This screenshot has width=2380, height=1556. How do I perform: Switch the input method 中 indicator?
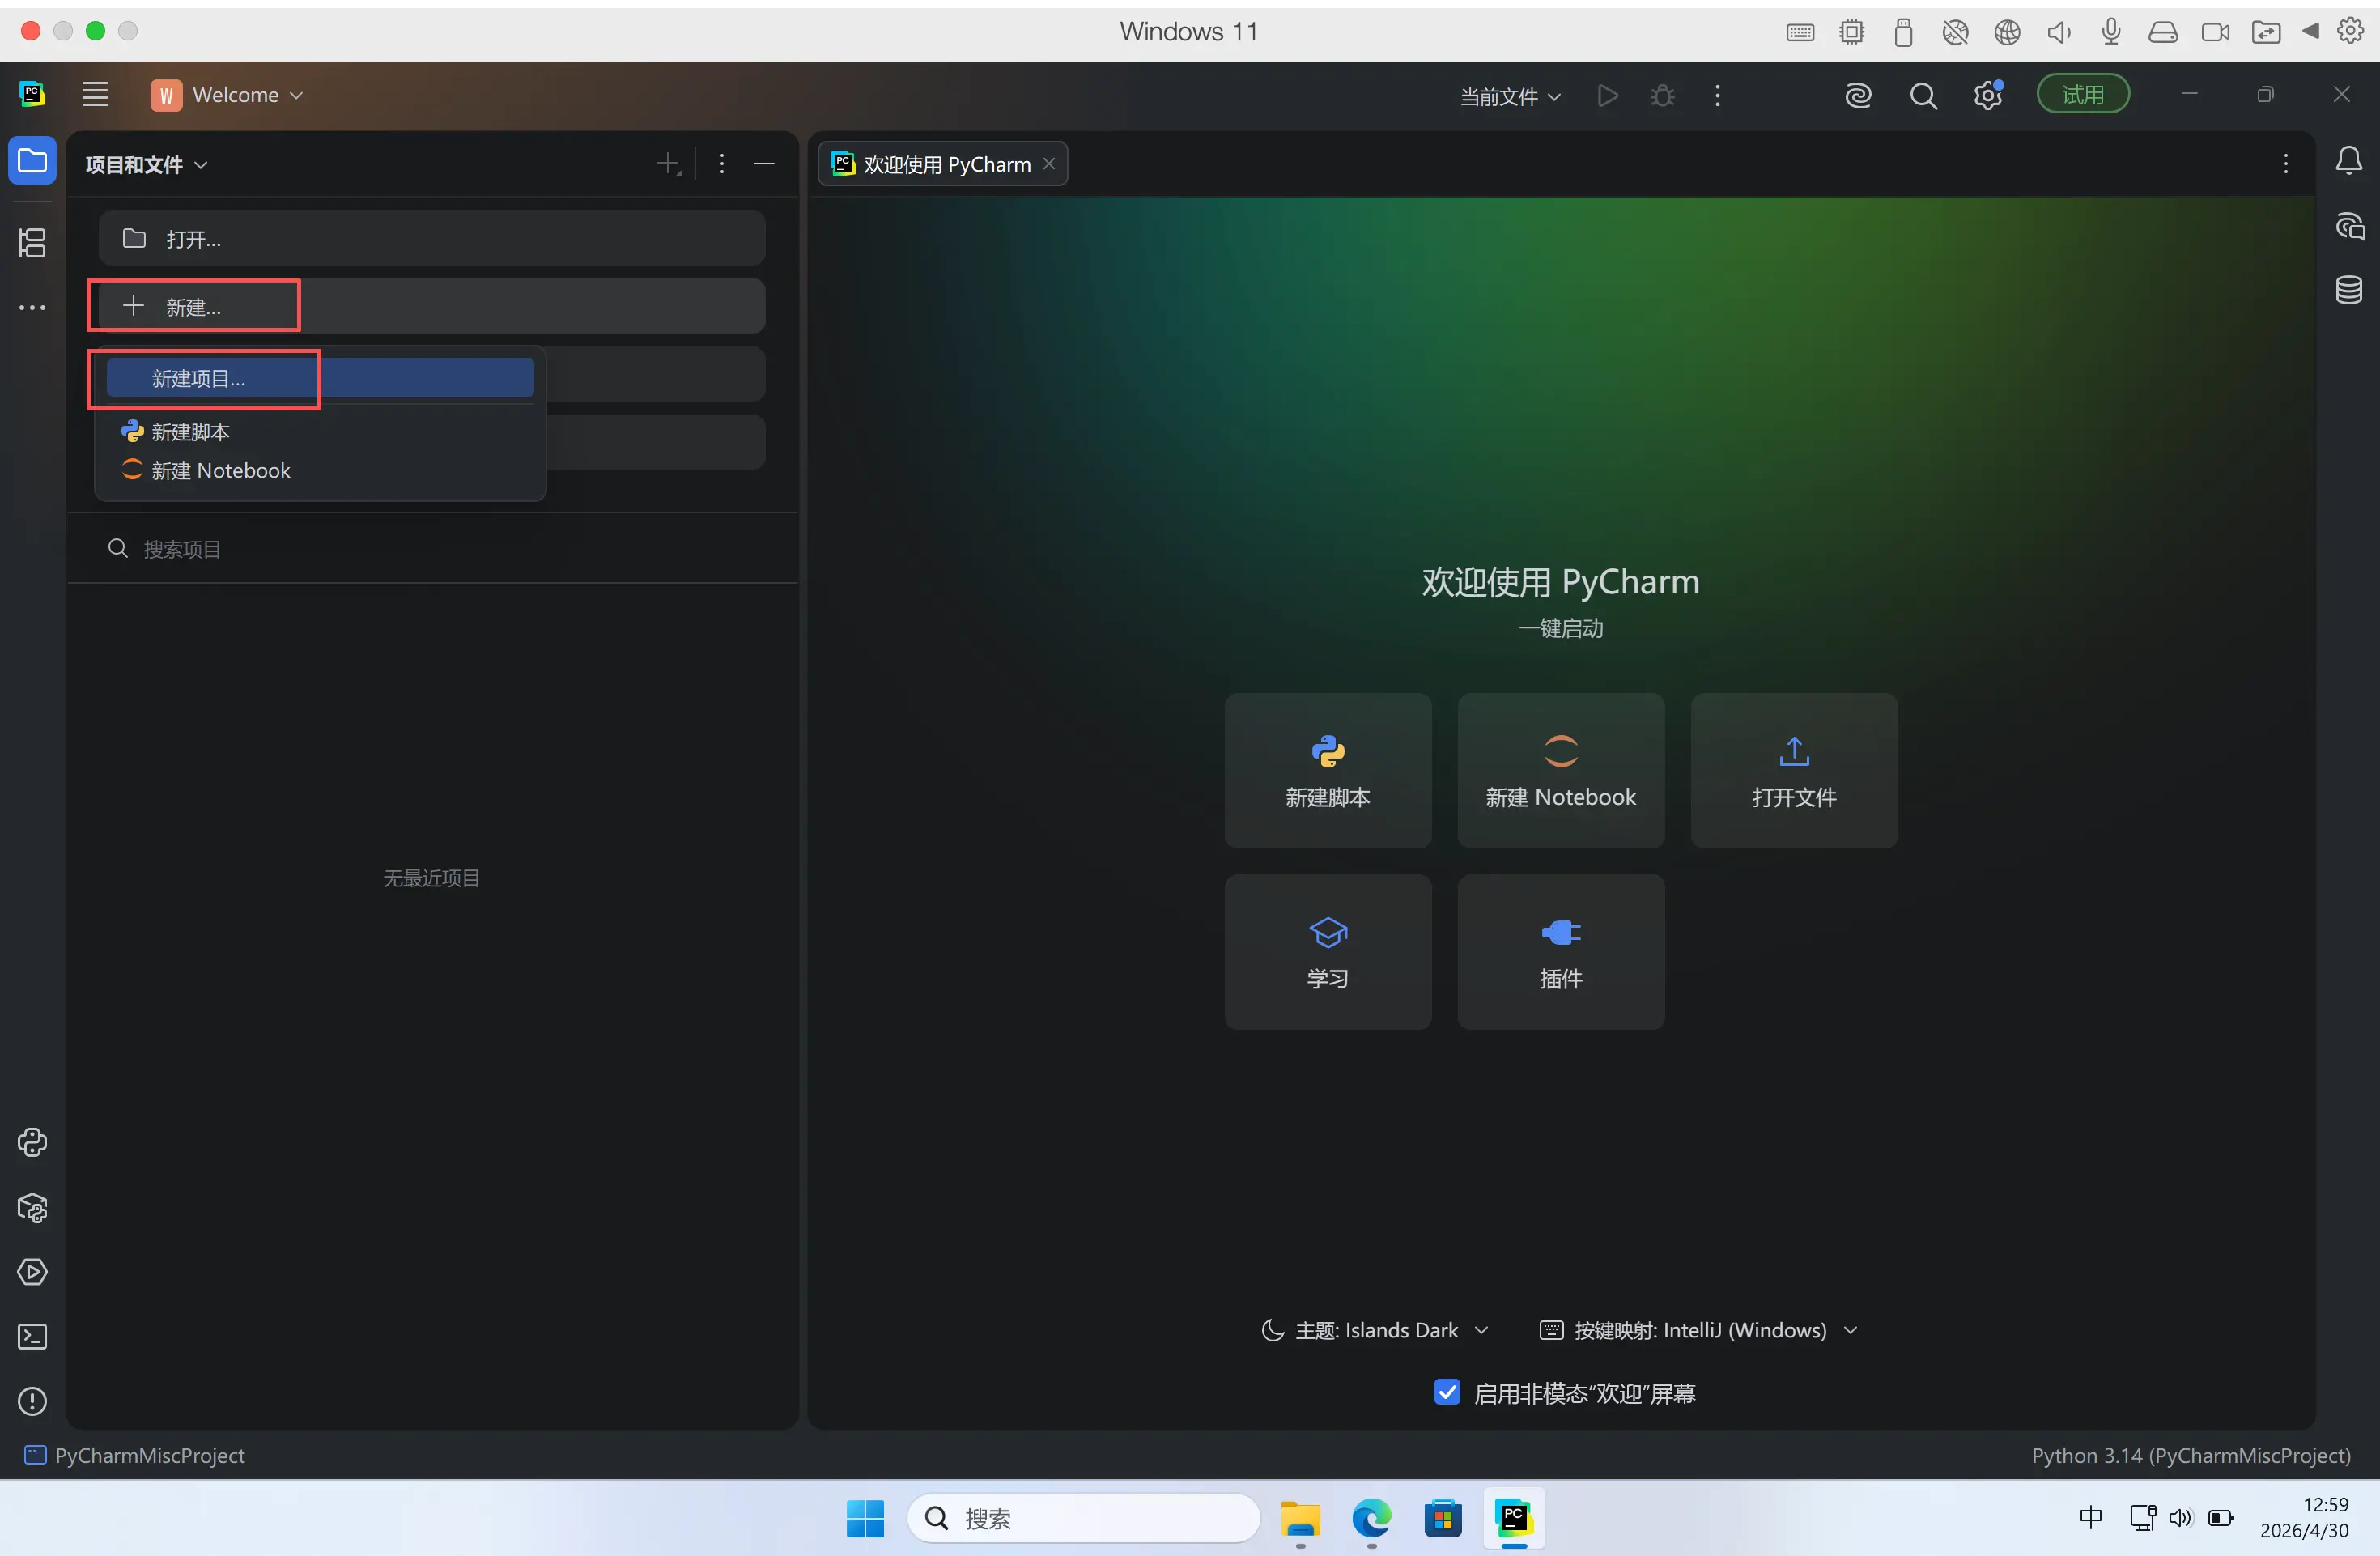pyautogui.click(x=2090, y=1518)
